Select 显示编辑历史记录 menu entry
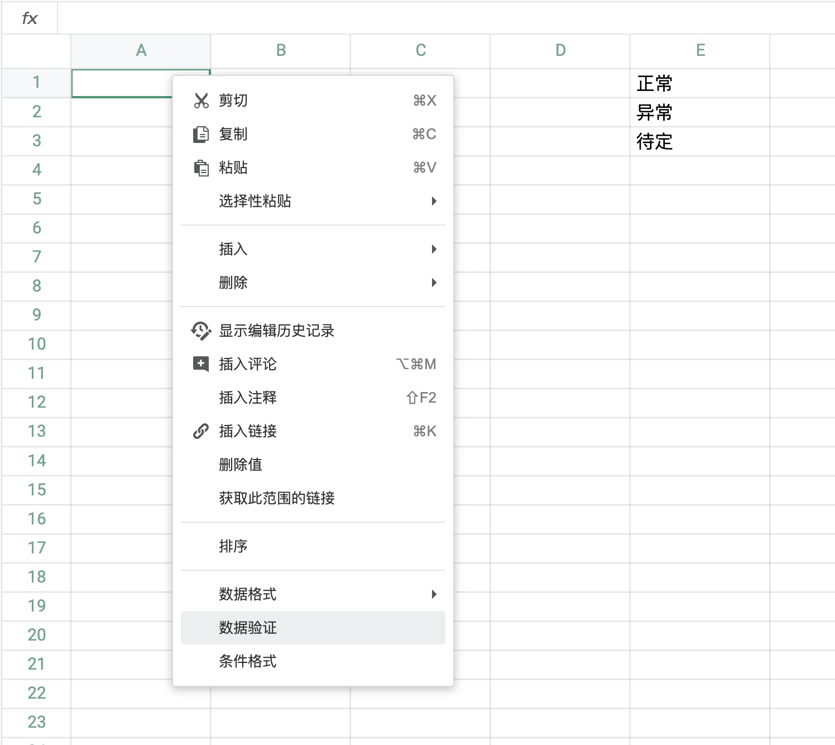Screen dimensions: 835x745 pos(313,331)
